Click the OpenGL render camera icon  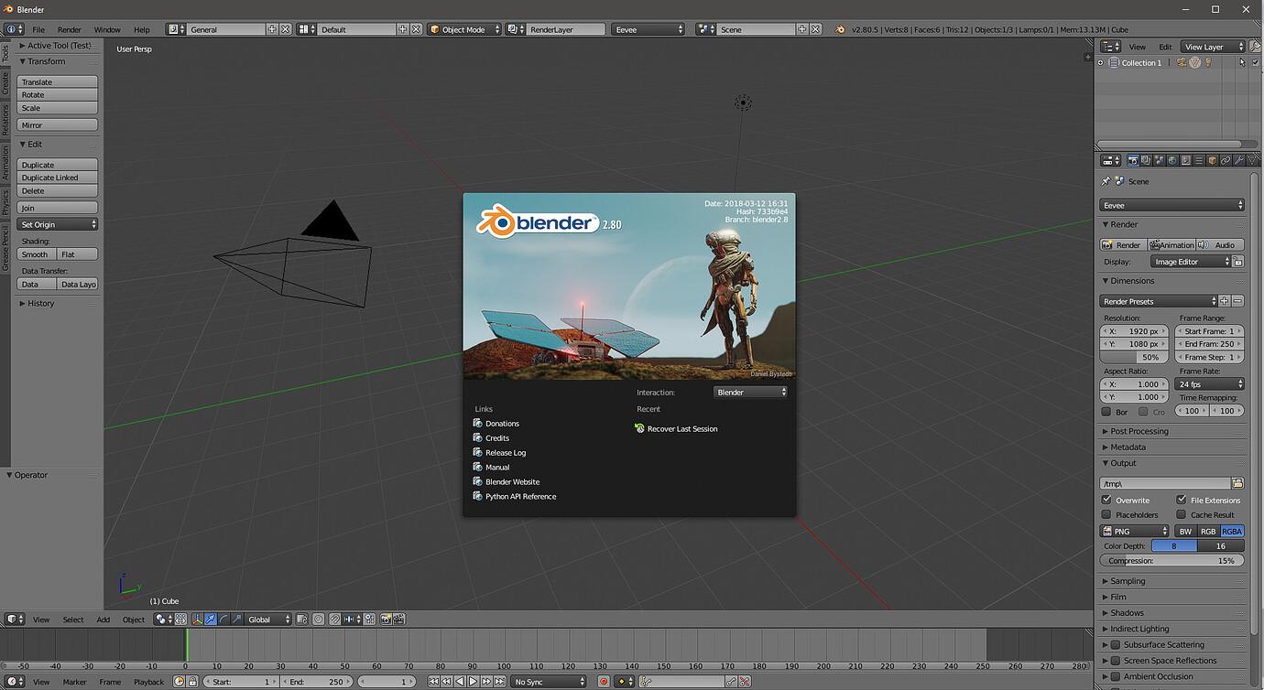pos(385,620)
